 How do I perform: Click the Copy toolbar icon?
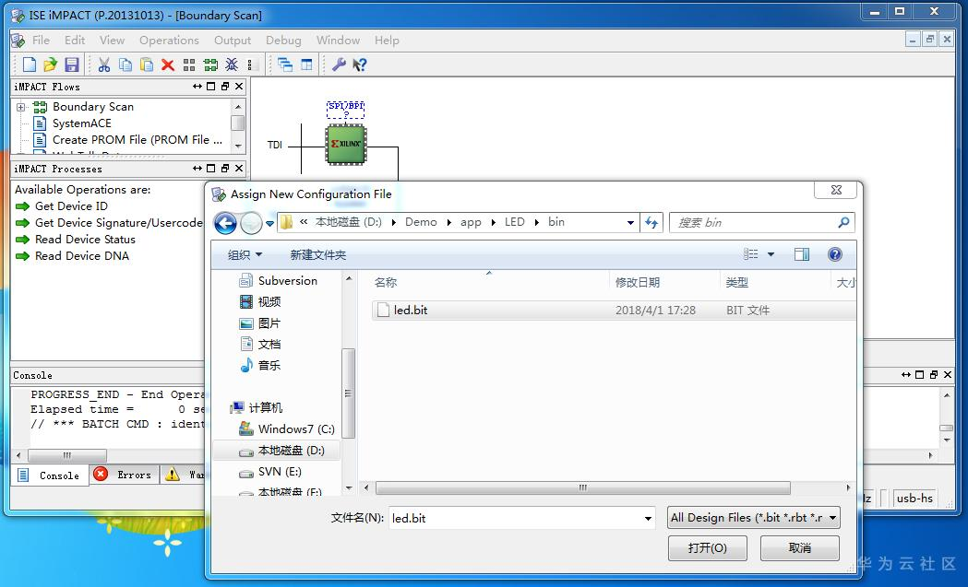pos(125,65)
